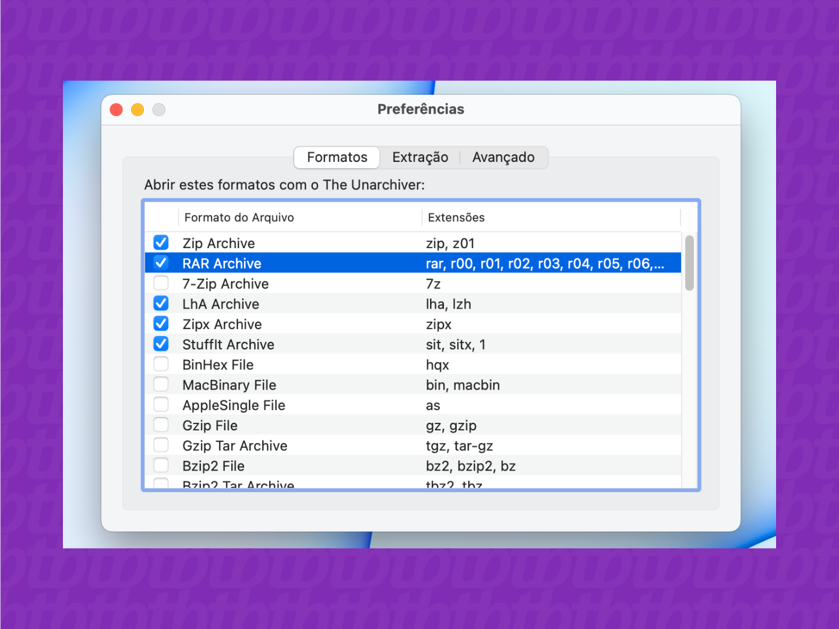Enable the Bzip2 File checkbox
Screen dimensions: 839x629
point(161,465)
